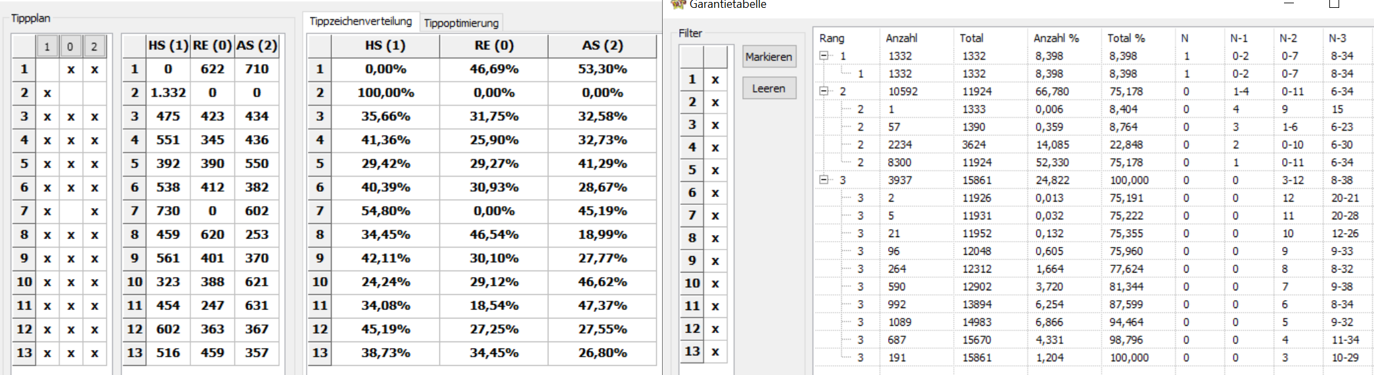The width and height of the screenshot is (1374, 375).
Task: Select the N-3 column header
Action: click(1337, 38)
